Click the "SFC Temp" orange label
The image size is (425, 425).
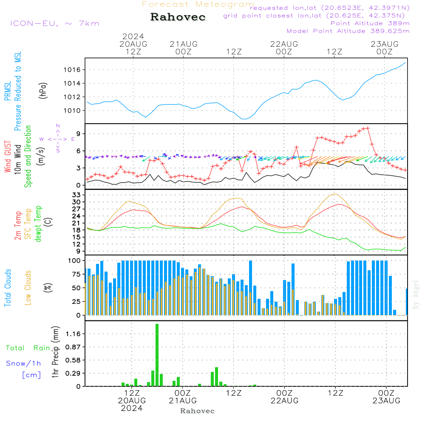click(28, 224)
